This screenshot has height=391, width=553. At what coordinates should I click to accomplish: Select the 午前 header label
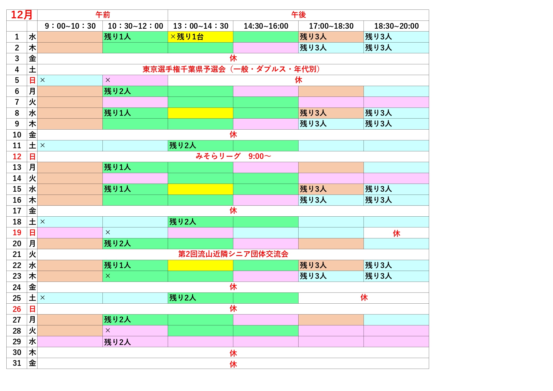[x=103, y=15]
